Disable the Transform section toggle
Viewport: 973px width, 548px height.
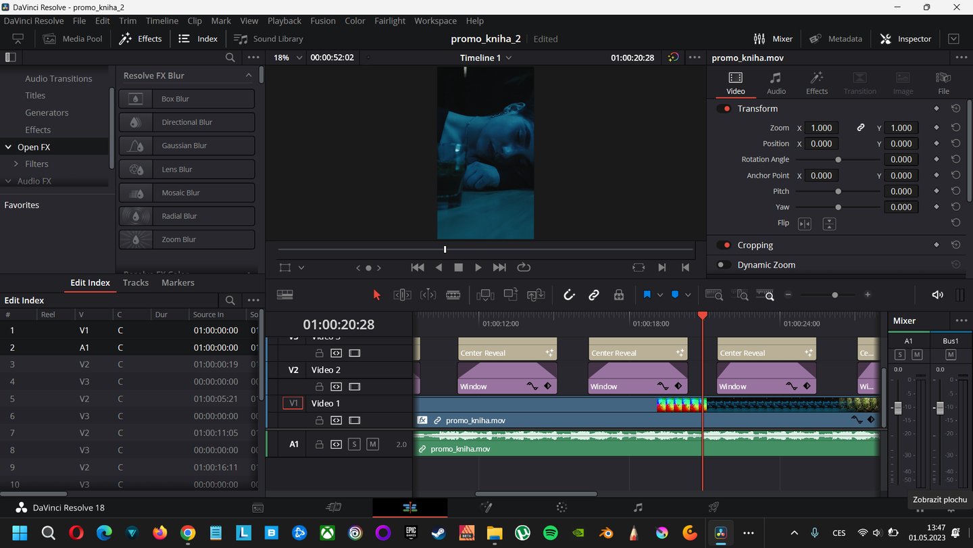tap(724, 109)
